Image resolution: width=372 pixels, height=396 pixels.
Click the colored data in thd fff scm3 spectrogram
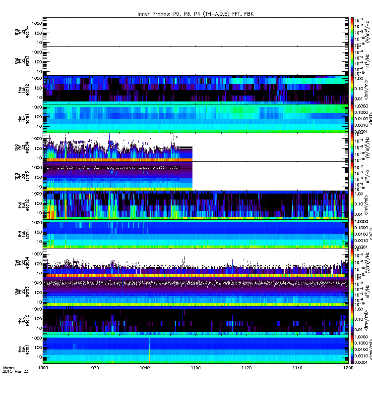[118, 176]
